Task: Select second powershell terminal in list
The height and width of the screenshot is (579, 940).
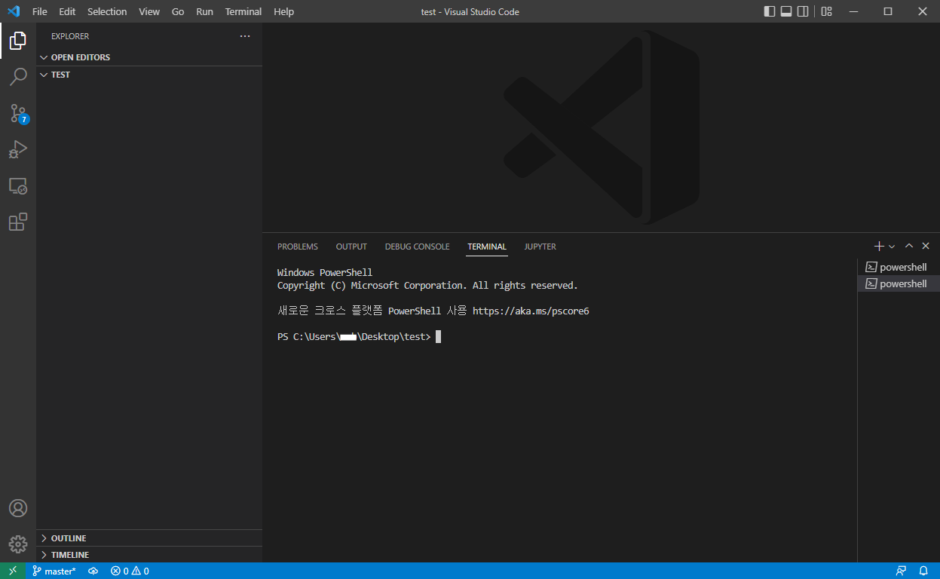Action: point(899,283)
